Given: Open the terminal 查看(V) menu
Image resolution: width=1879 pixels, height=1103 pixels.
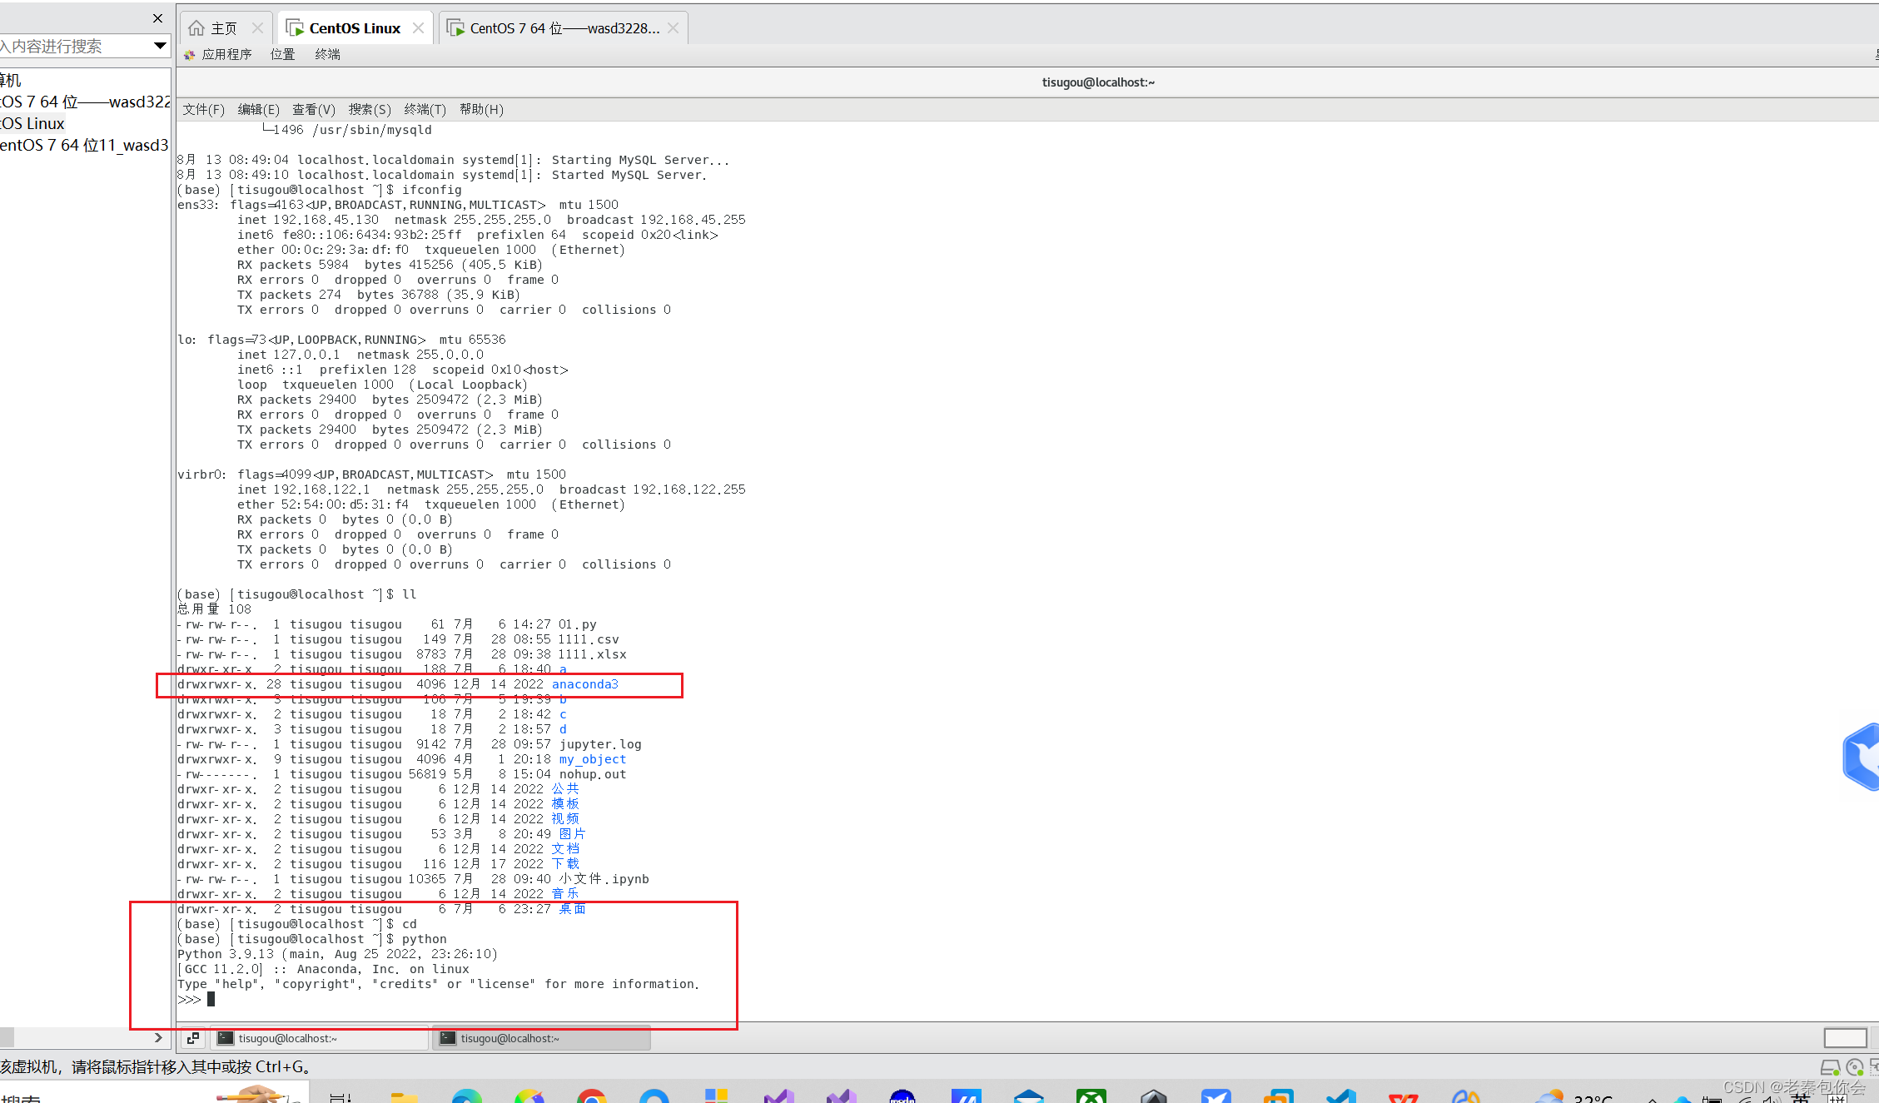Looking at the screenshot, I should [x=313, y=109].
